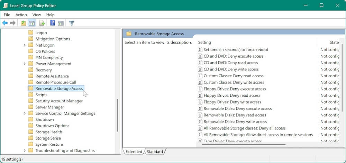Image resolution: width=346 pixels, height=163 pixels.
Task: Select the Extended tab
Action: point(134,152)
